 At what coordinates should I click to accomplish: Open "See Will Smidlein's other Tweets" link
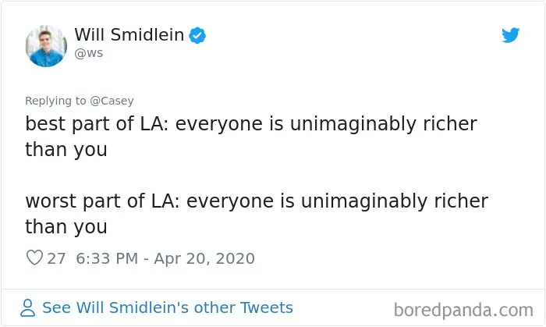(168, 307)
